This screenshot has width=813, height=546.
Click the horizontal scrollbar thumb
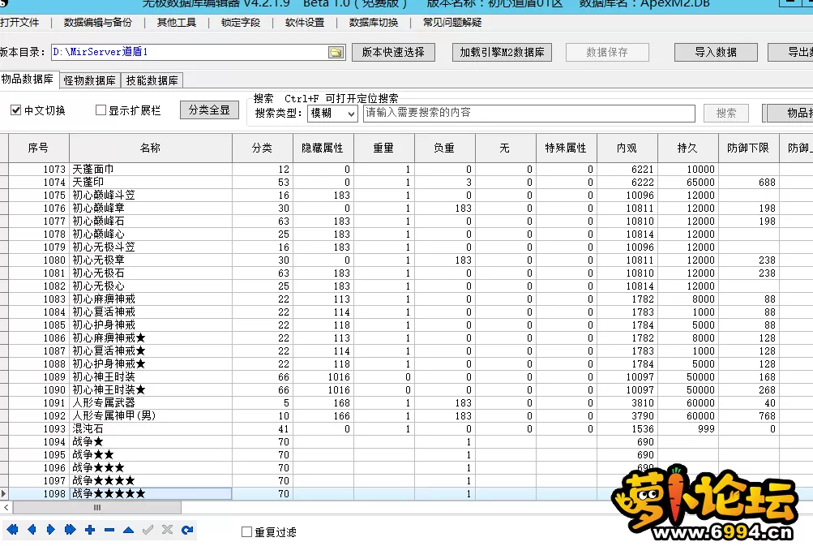pyautogui.click(x=97, y=507)
